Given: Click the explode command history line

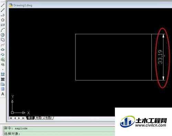Looking at the screenshot, I should (16, 128).
